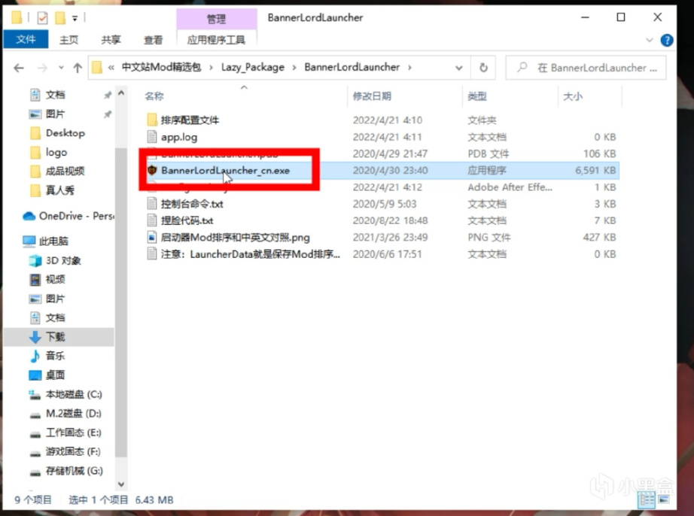
Task: Switch to large icons view layout
Action: [665, 499]
